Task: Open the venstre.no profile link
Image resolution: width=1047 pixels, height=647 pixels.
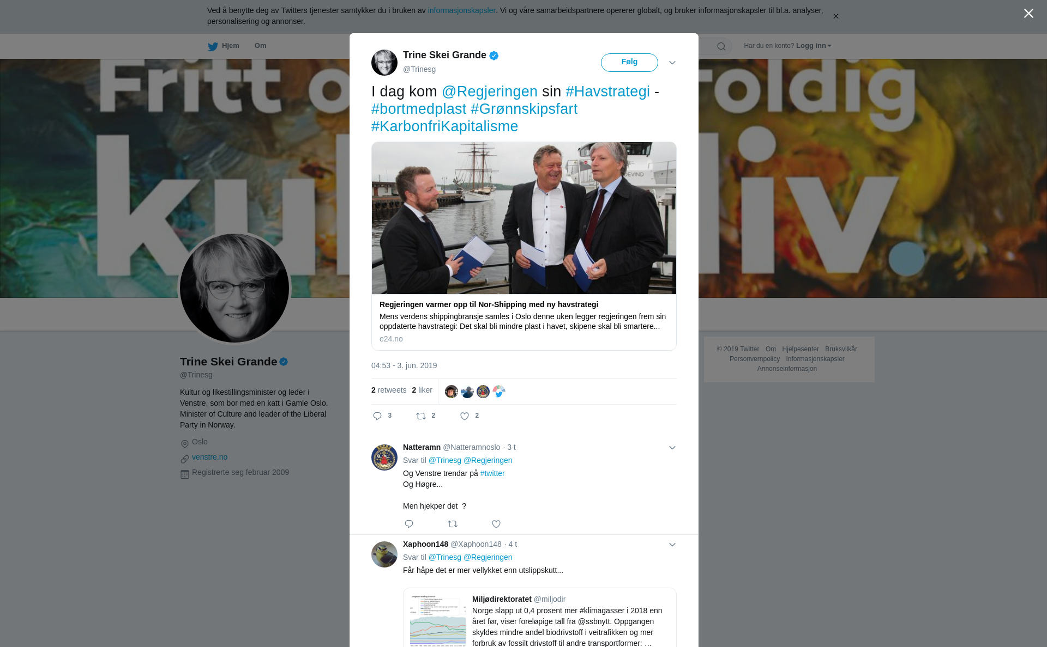Action: pos(209,457)
